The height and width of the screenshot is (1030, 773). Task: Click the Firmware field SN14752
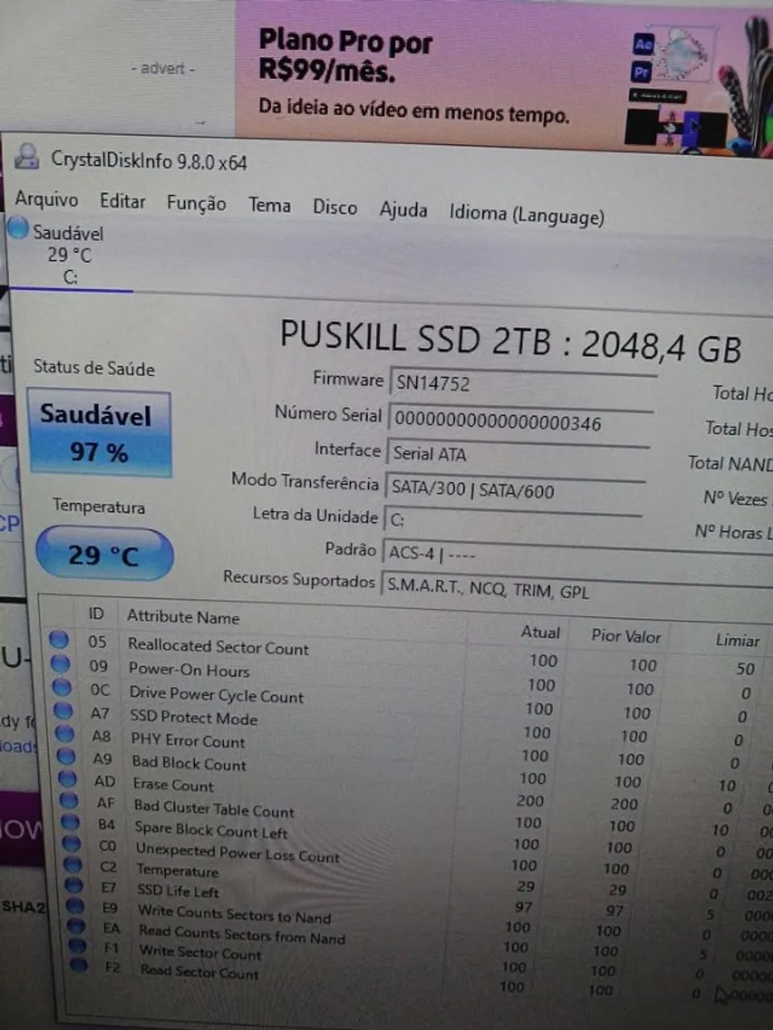point(523,384)
